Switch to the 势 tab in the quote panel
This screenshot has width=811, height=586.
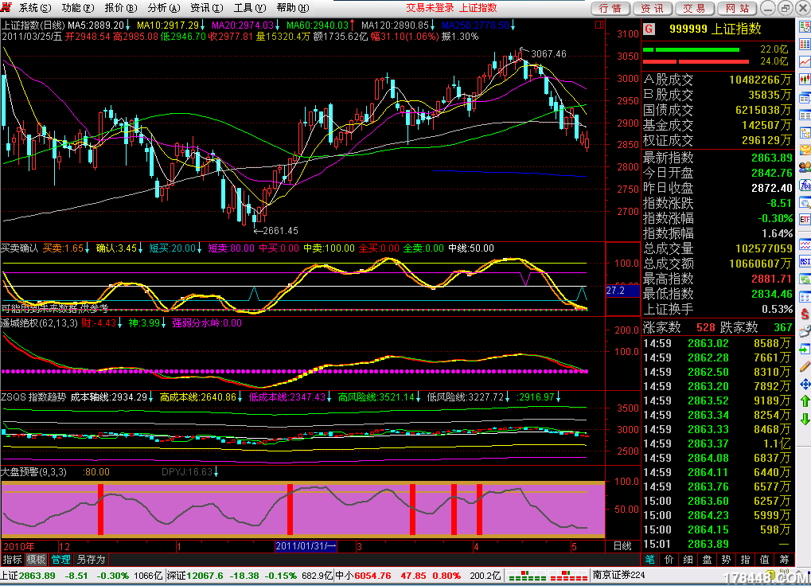coord(727,560)
